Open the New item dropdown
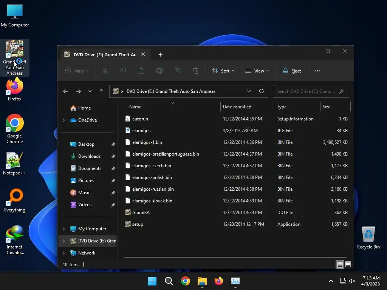Viewport: 387px width, 290px height. click(77, 71)
